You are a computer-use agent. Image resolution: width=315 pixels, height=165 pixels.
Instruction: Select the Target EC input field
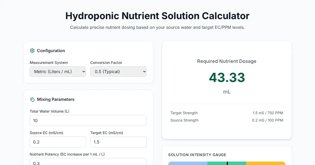click(118, 142)
